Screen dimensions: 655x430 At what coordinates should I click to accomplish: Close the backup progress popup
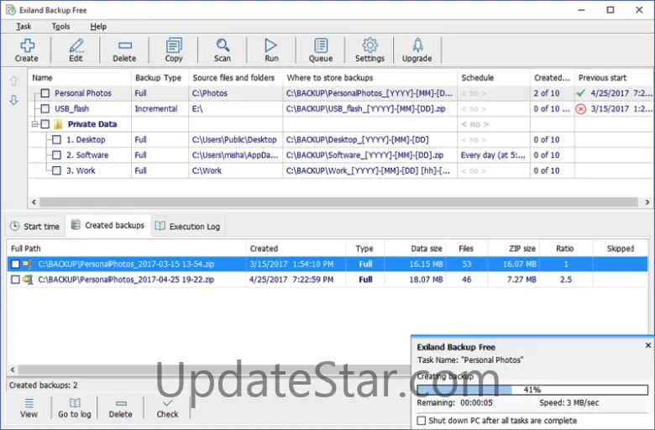click(x=648, y=345)
